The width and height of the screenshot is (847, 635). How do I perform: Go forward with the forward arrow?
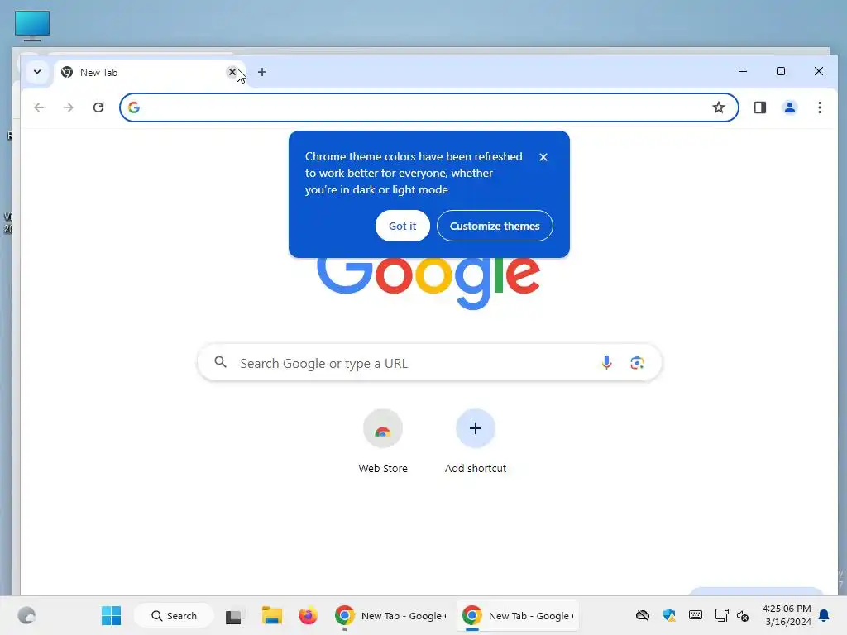click(68, 107)
